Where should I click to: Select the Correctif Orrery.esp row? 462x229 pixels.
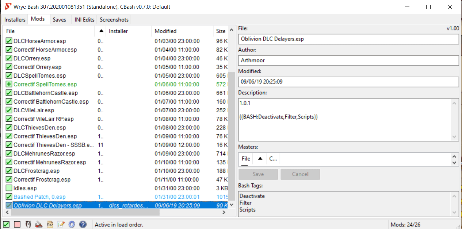coord(115,67)
